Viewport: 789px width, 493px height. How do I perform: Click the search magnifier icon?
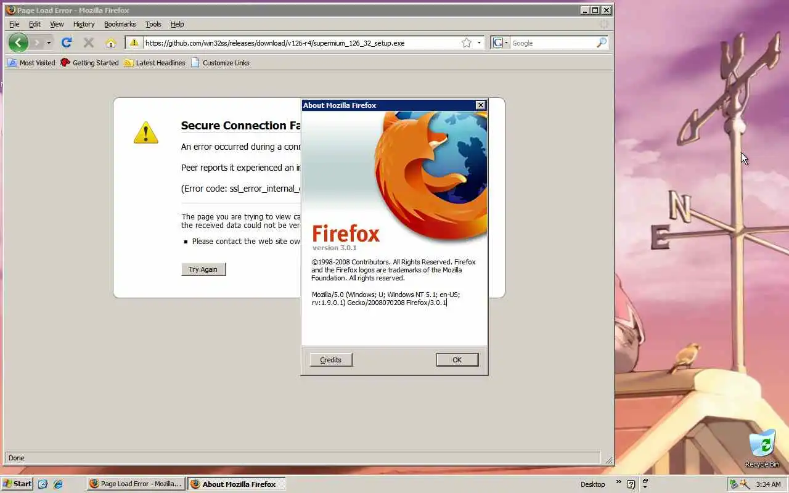tap(602, 43)
